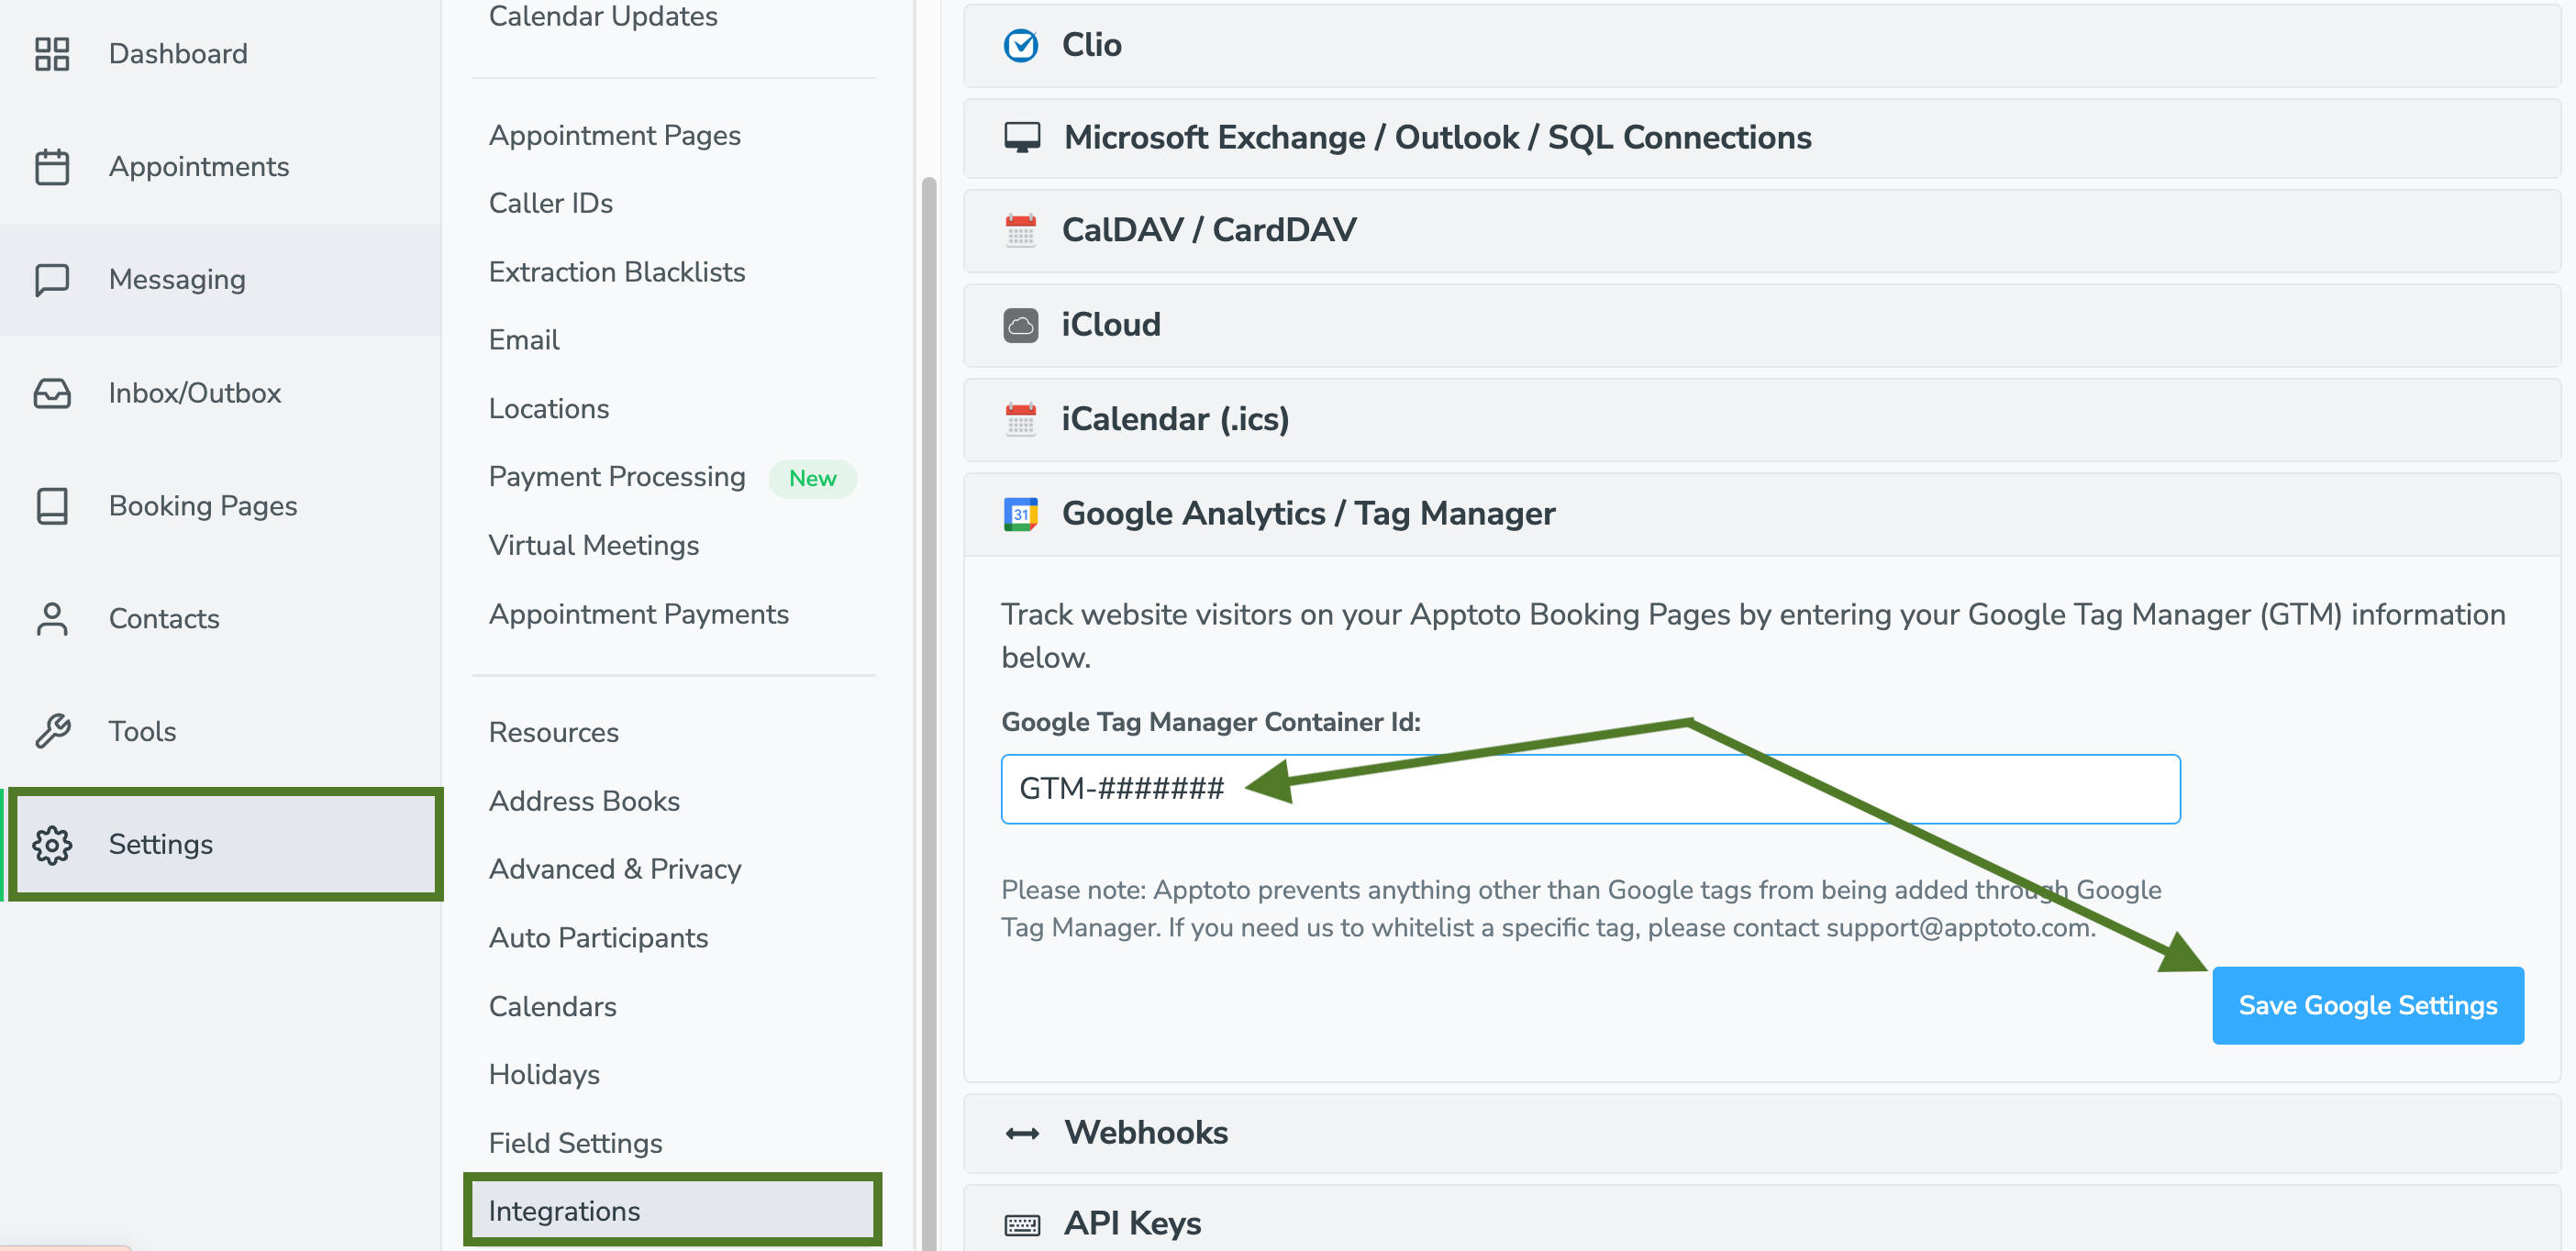Expand the iCloud integration section
Image resolution: width=2576 pixels, height=1251 pixels.
(1760, 325)
